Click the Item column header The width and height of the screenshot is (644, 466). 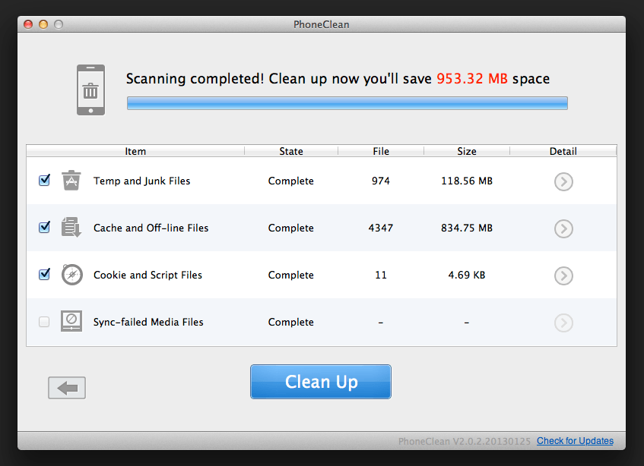[x=135, y=151]
